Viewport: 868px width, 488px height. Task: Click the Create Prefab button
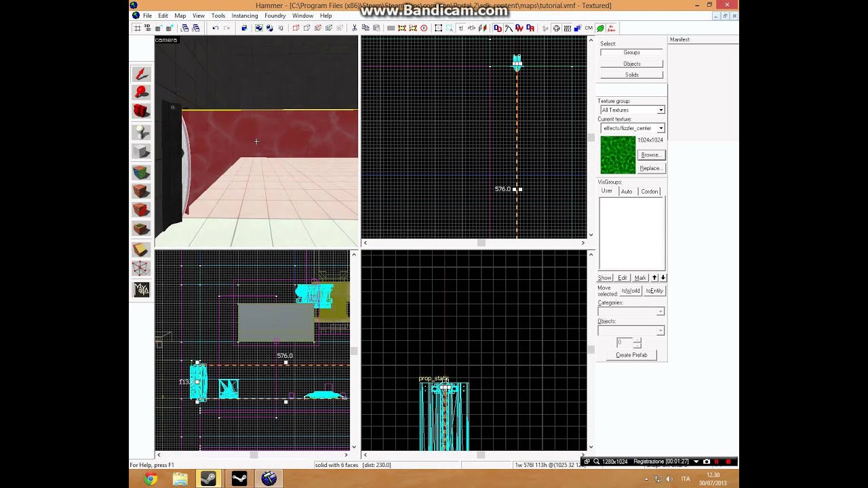pyautogui.click(x=631, y=355)
